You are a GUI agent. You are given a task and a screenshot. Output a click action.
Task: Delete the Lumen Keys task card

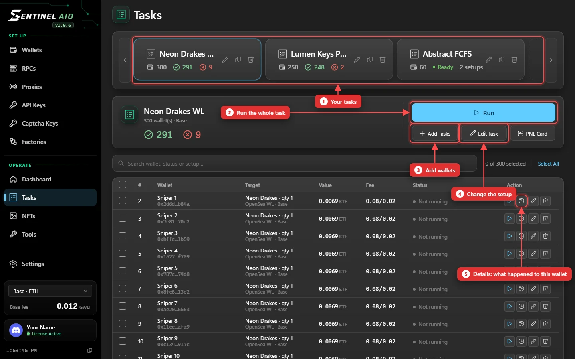[x=383, y=59]
